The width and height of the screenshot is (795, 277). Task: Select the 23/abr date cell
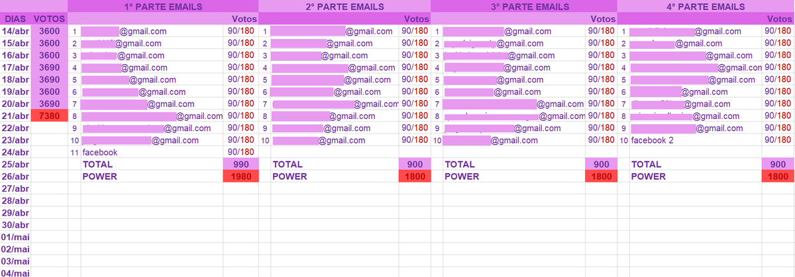[x=15, y=140]
